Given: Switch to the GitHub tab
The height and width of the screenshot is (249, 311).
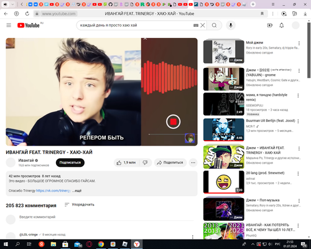Looking at the screenshot, I should coord(111,4).
